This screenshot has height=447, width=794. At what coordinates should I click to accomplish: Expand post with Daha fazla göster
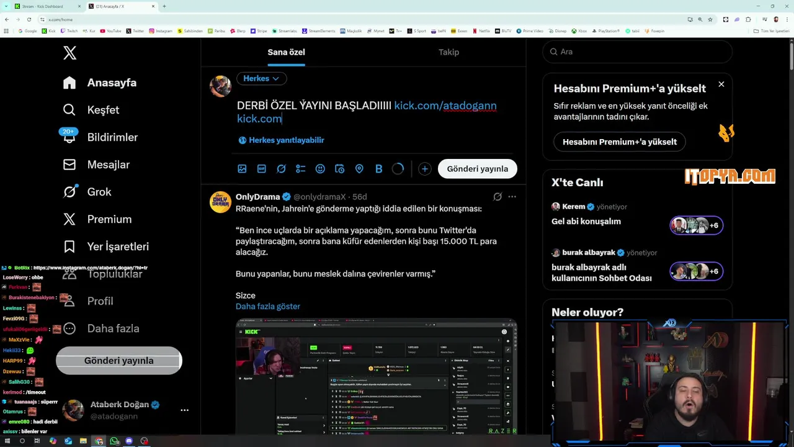pos(268,306)
